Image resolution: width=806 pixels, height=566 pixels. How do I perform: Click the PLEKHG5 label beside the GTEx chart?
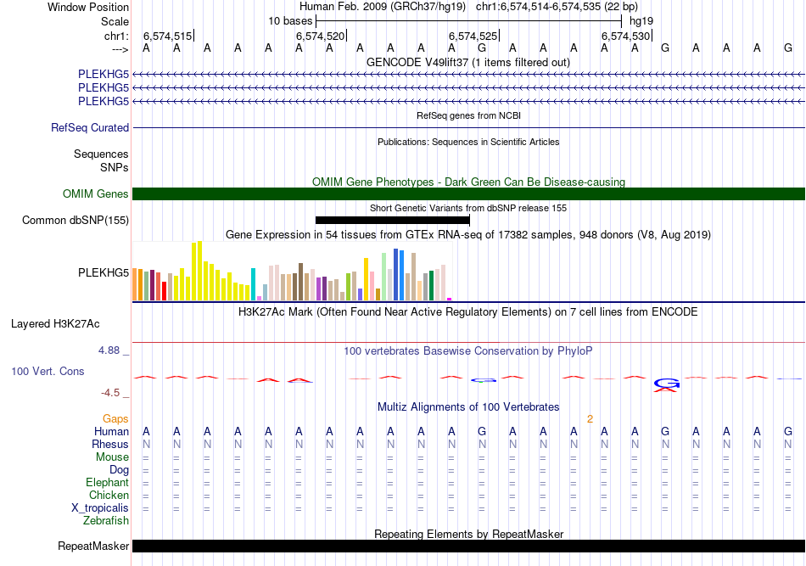(x=104, y=272)
